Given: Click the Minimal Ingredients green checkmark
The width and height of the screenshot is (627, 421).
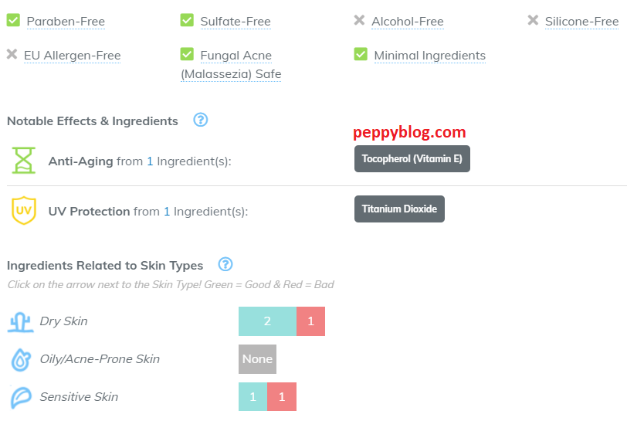Looking at the screenshot, I should click(361, 55).
